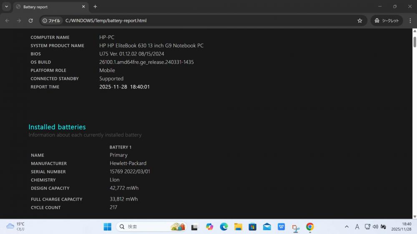
Task: Open File Explorer from taskbar
Action: [x=238, y=226]
